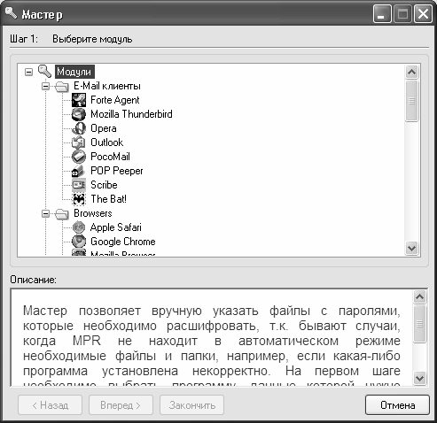Collapse the E-Mail клиенты folder

pos(45,86)
